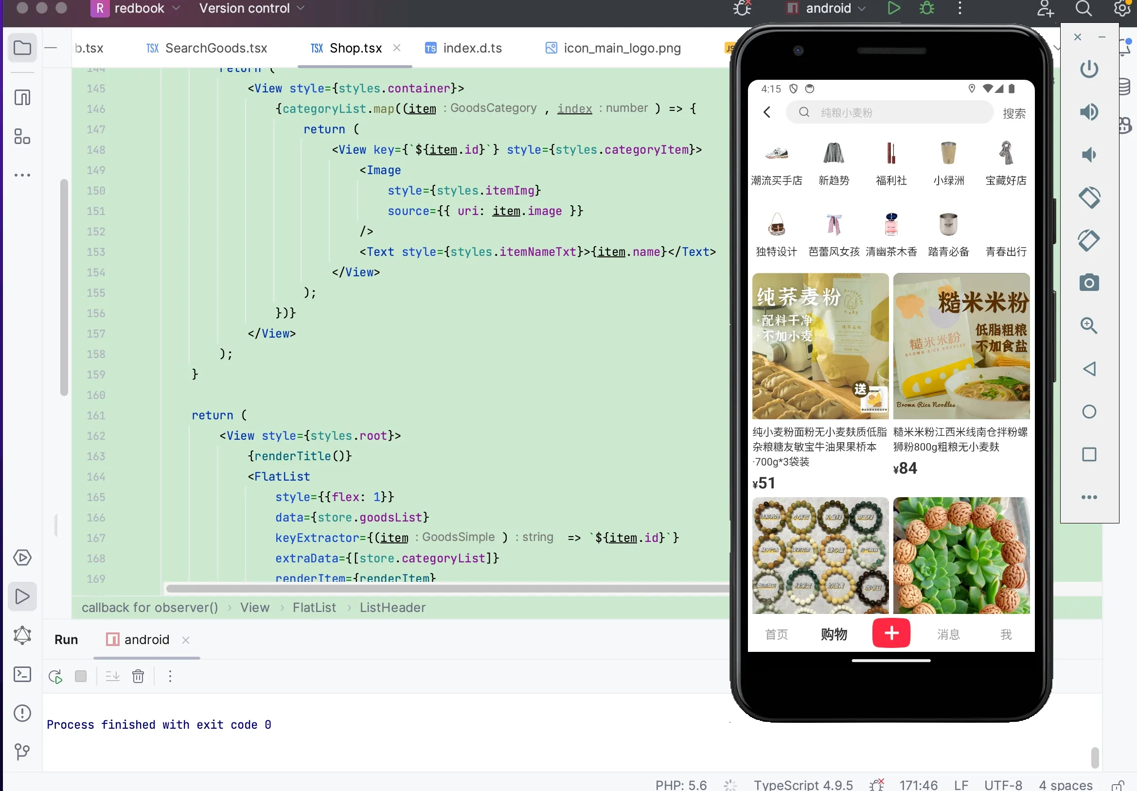Open more run actions three-dot menu
1137x791 pixels.
pos(959,8)
